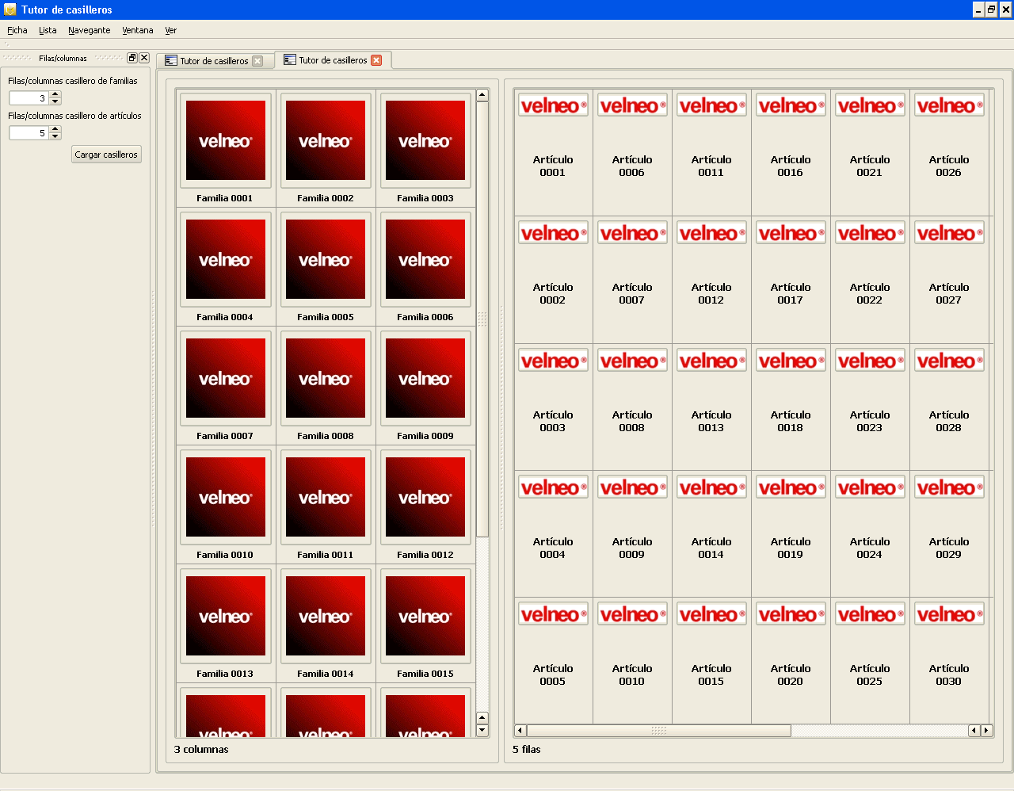Select the Artículo 0008 cell
This screenshot has width=1014, height=791.
point(632,407)
